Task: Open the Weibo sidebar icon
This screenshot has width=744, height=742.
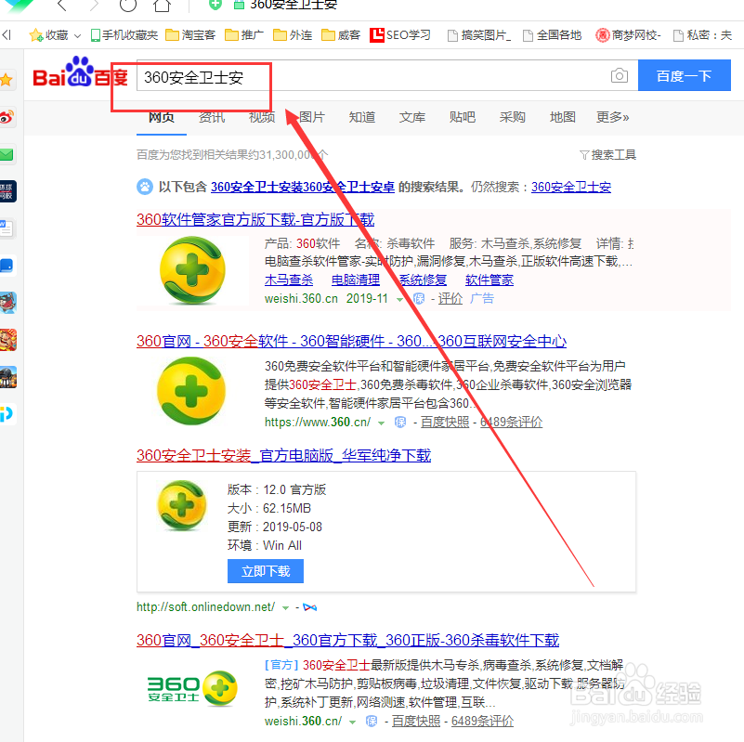Action: click(7, 117)
